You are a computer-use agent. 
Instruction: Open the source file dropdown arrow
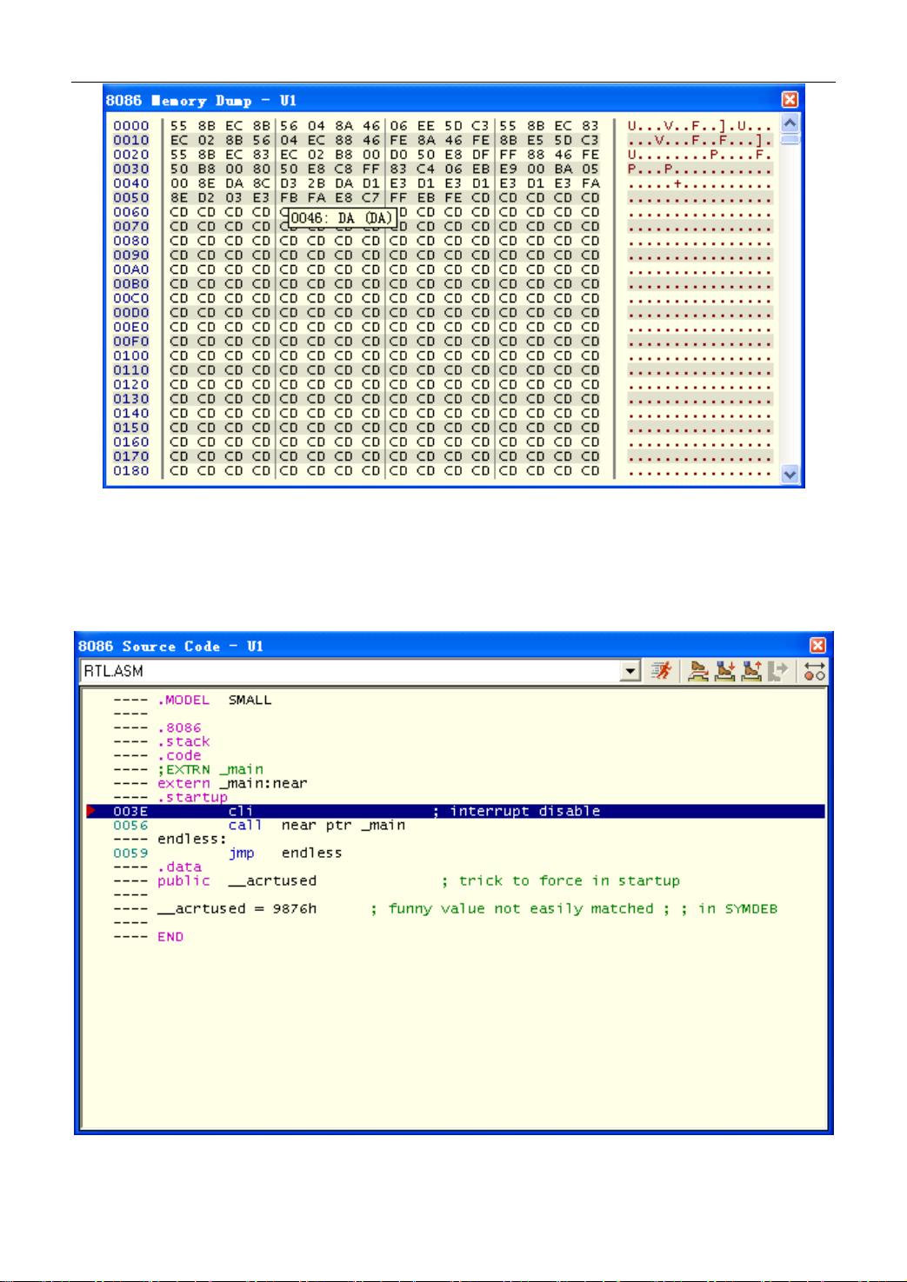[x=631, y=671]
